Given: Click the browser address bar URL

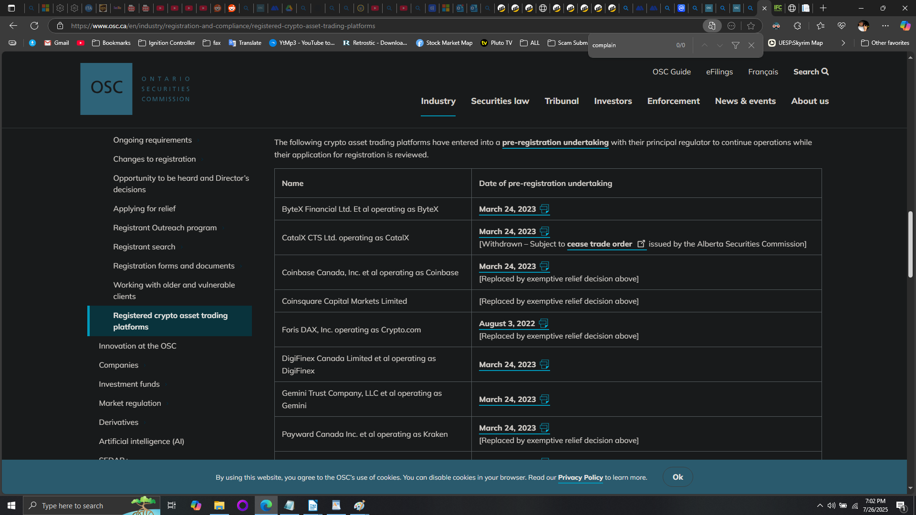Looking at the screenshot, I should point(223,26).
